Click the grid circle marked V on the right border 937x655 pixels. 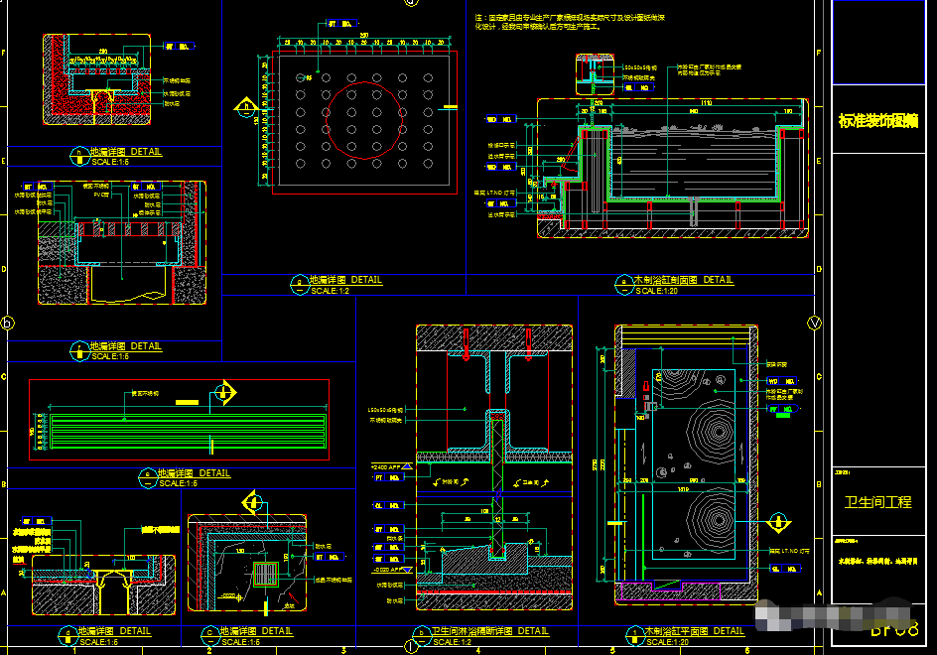(x=815, y=323)
